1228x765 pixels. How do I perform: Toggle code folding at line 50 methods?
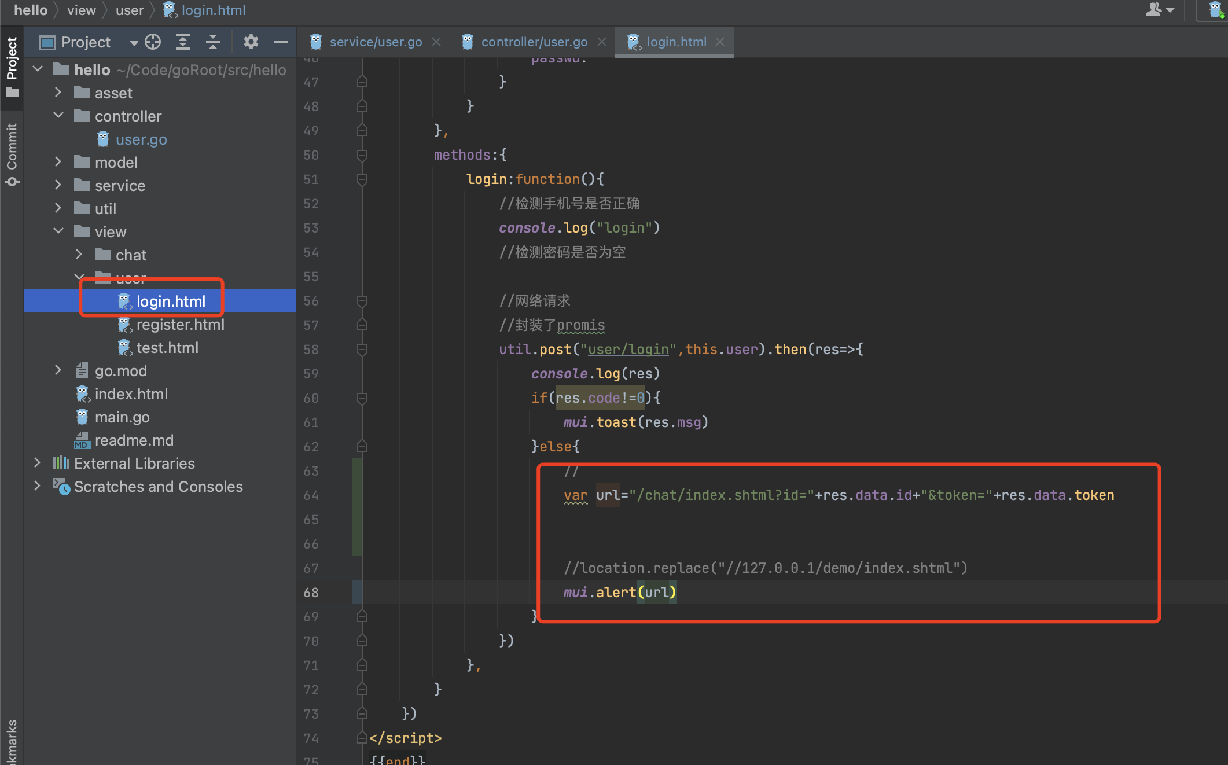click(x=362, y=155)
